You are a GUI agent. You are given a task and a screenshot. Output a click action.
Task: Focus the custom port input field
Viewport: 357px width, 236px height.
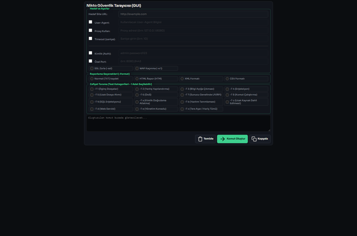193,61
